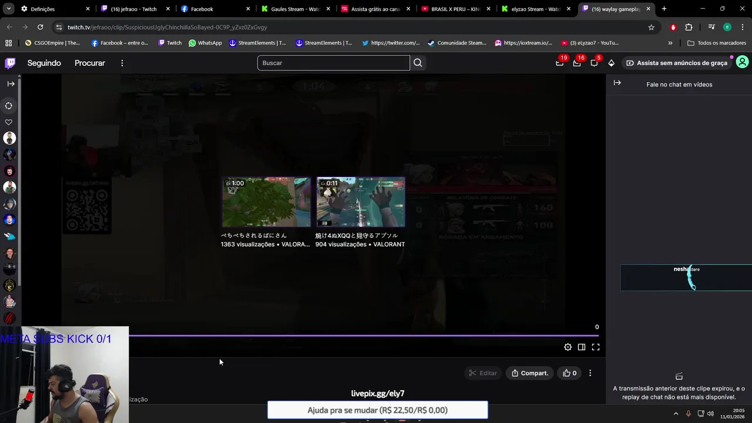752x423 pixels.
Task: Switch to BRASIL X PERU tab
Action: (455, 9)
